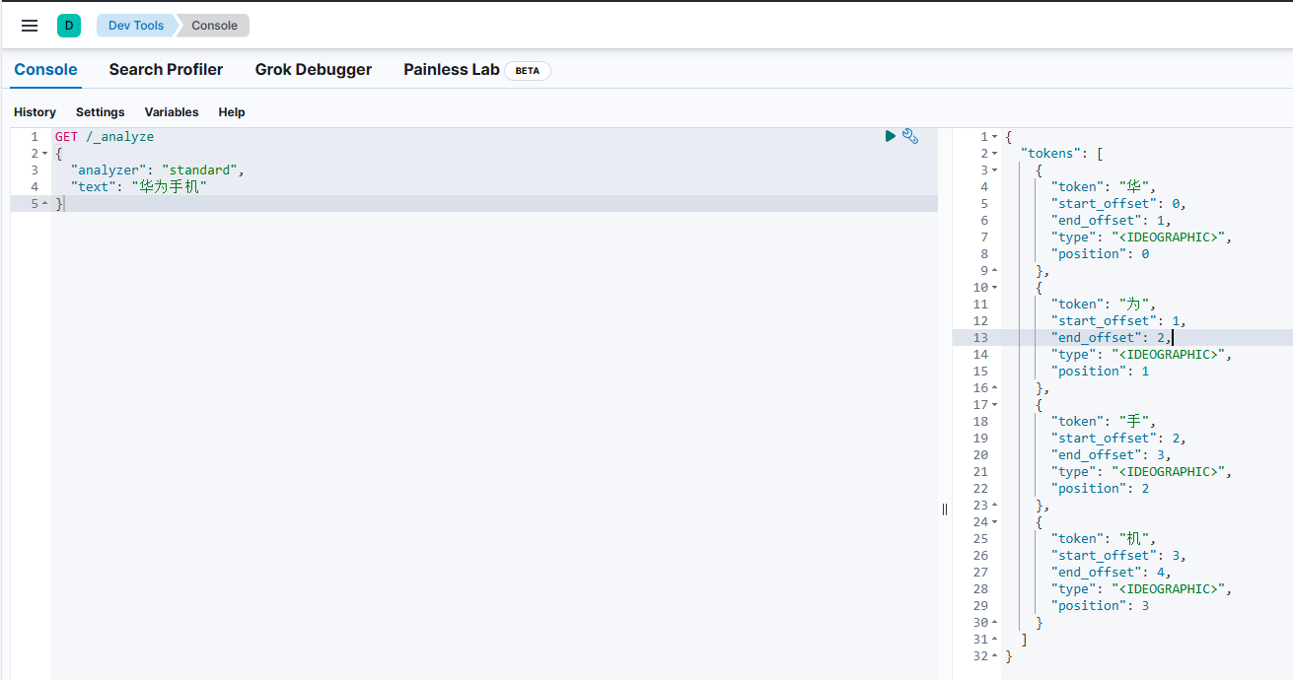Fold the token object at output line 24
Viewport: 1293px width, 680px height.
click(x=994, y=522)
